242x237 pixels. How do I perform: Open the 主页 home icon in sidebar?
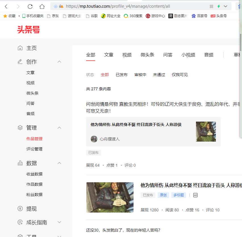tap(20, 48)
